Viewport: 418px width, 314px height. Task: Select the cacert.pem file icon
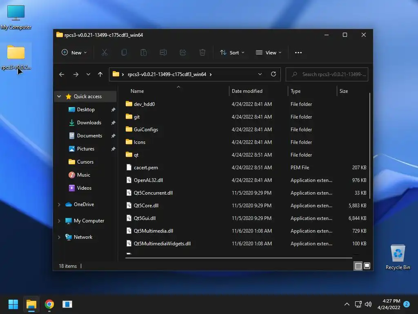129,167
